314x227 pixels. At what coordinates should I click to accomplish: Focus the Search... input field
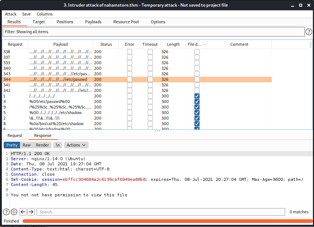click(161, 212)
